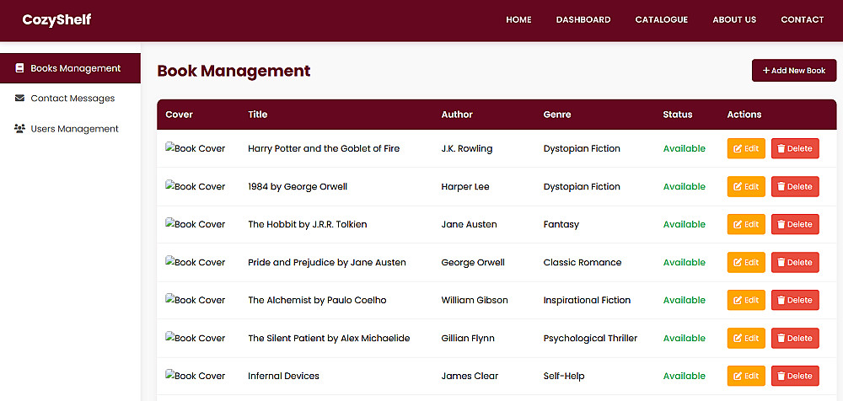Click the Contact Messages envelope icon
This screenshot has height=401, width=843.
point(19,99)
